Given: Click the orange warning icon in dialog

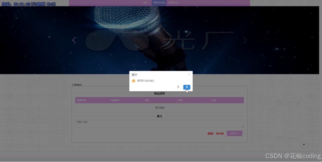Looking at the screenshot, I should 133,81.
